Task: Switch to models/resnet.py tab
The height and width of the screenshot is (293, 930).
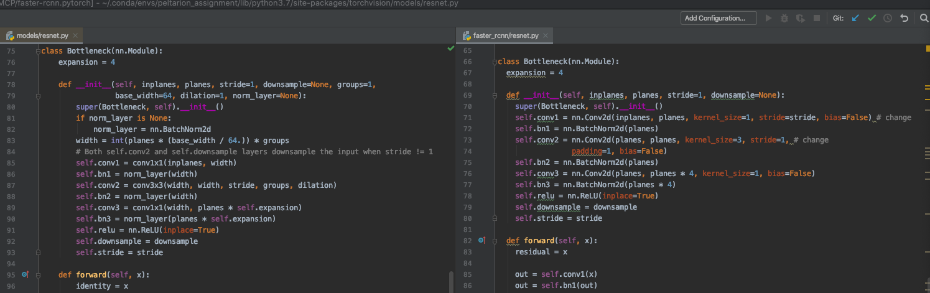Action: tap(42, 36)
